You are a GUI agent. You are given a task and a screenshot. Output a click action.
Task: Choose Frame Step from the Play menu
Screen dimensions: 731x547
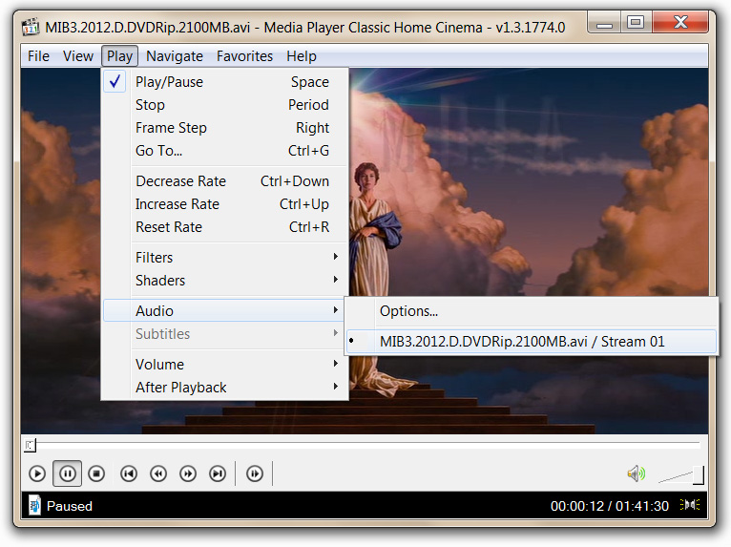click(x=225, y=128)
